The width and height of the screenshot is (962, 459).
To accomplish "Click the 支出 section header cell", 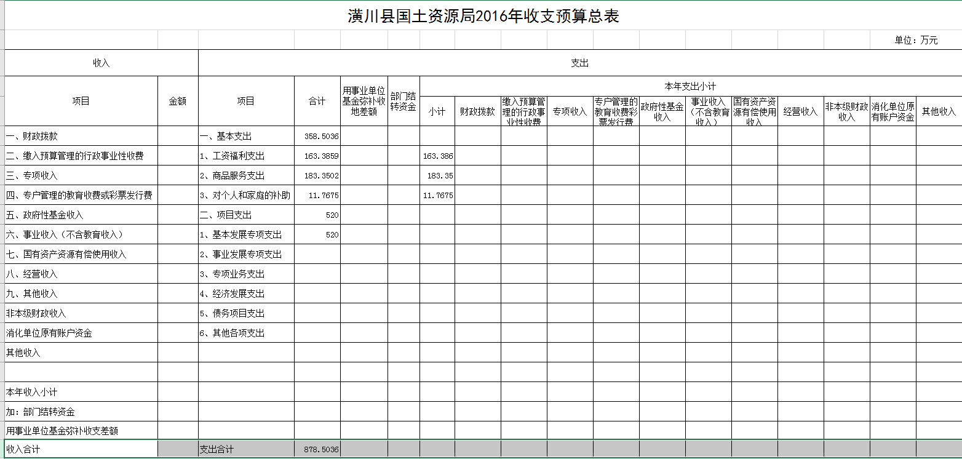I will click(579, 63).
